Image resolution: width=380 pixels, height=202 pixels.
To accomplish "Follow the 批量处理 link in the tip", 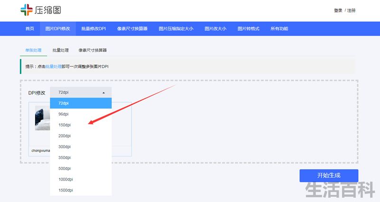I will (54, 66).
